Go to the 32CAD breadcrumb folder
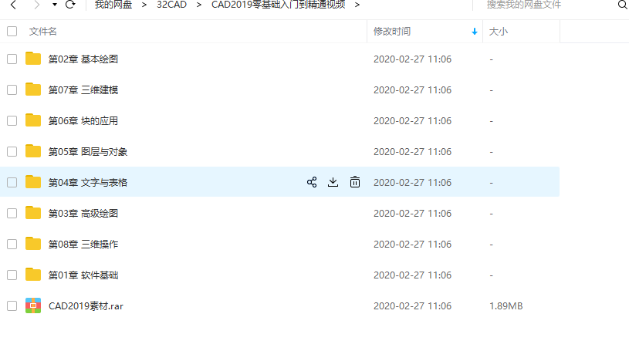The width and height of the screenshot is (629, 351). point(171,5)
